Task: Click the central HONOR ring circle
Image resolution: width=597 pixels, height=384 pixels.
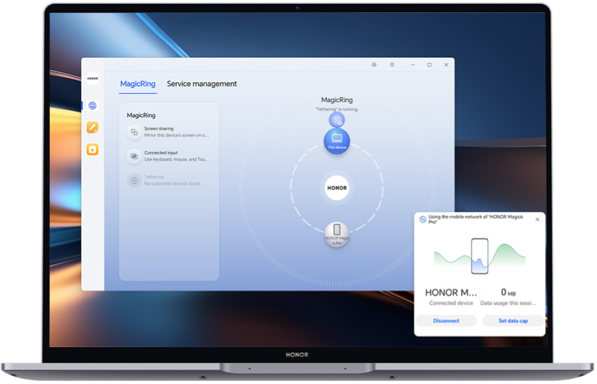Action: (x=337, y=187)
